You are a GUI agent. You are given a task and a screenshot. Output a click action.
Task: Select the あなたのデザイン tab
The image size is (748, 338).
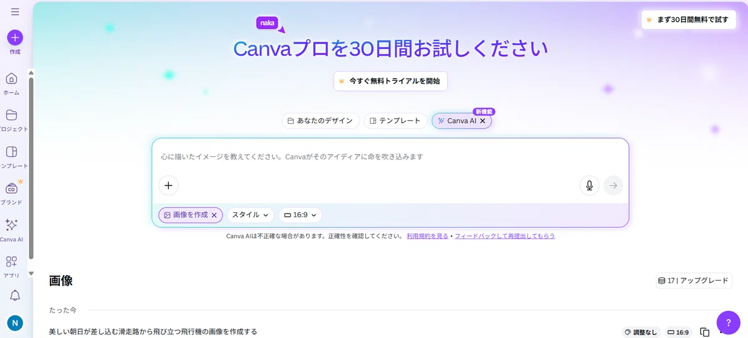(x=320, y=121)
